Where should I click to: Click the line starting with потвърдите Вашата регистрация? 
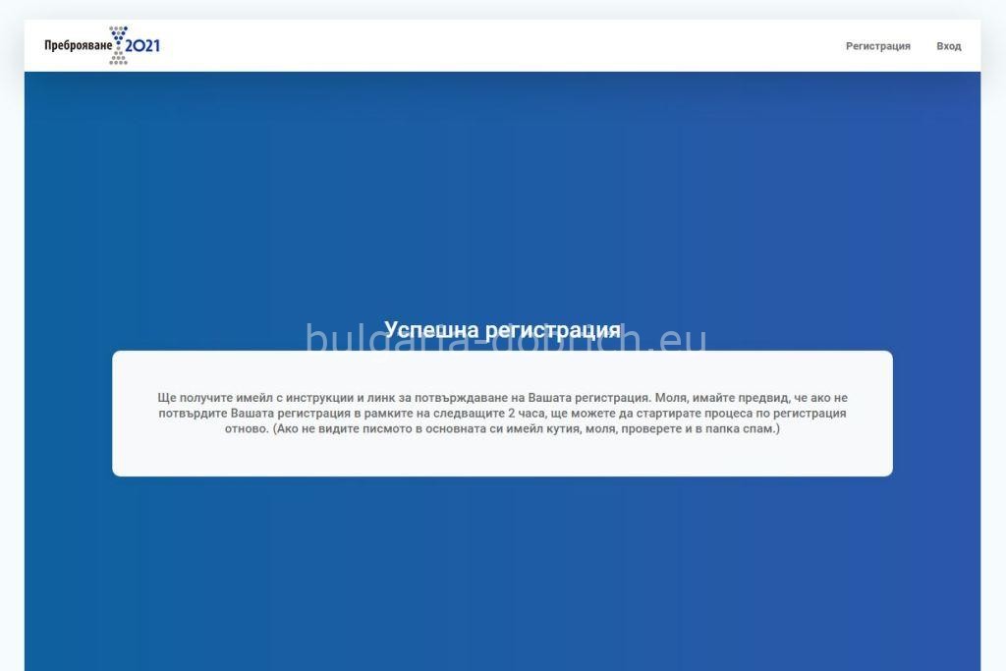tap(502, 414)
